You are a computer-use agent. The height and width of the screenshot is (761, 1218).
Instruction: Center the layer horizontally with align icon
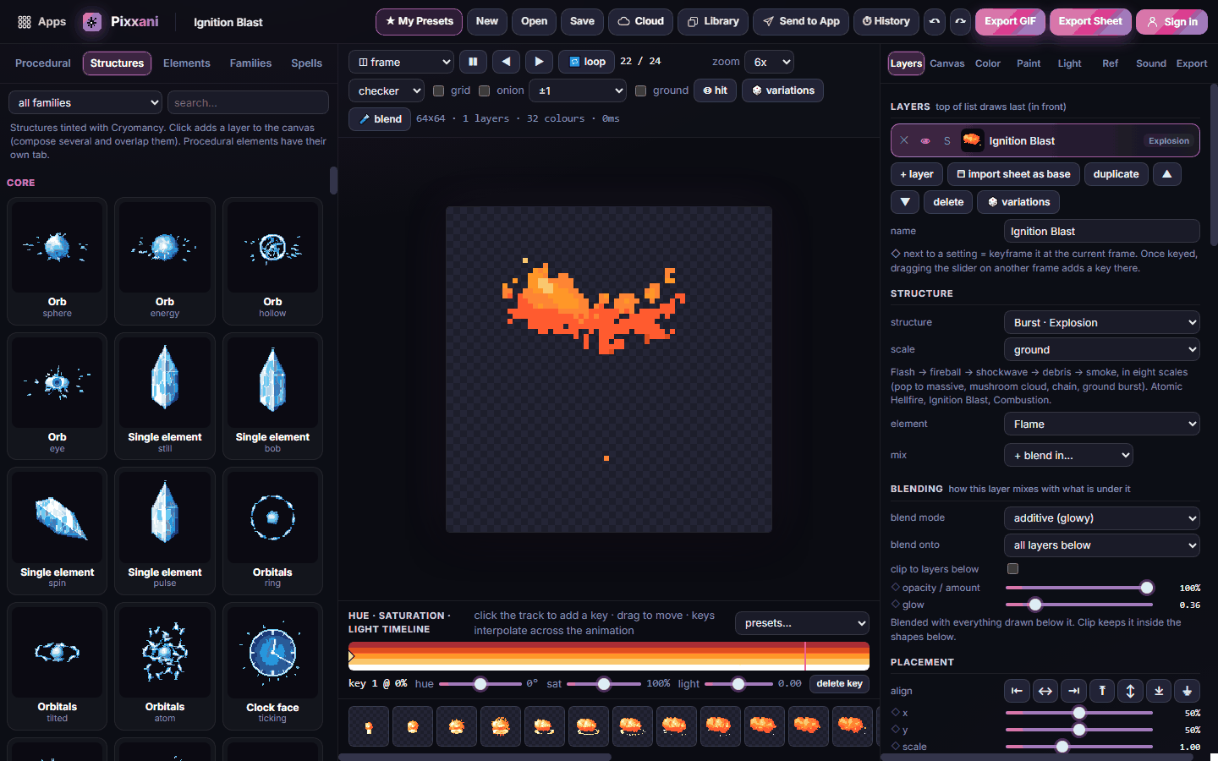[1045, 691]
